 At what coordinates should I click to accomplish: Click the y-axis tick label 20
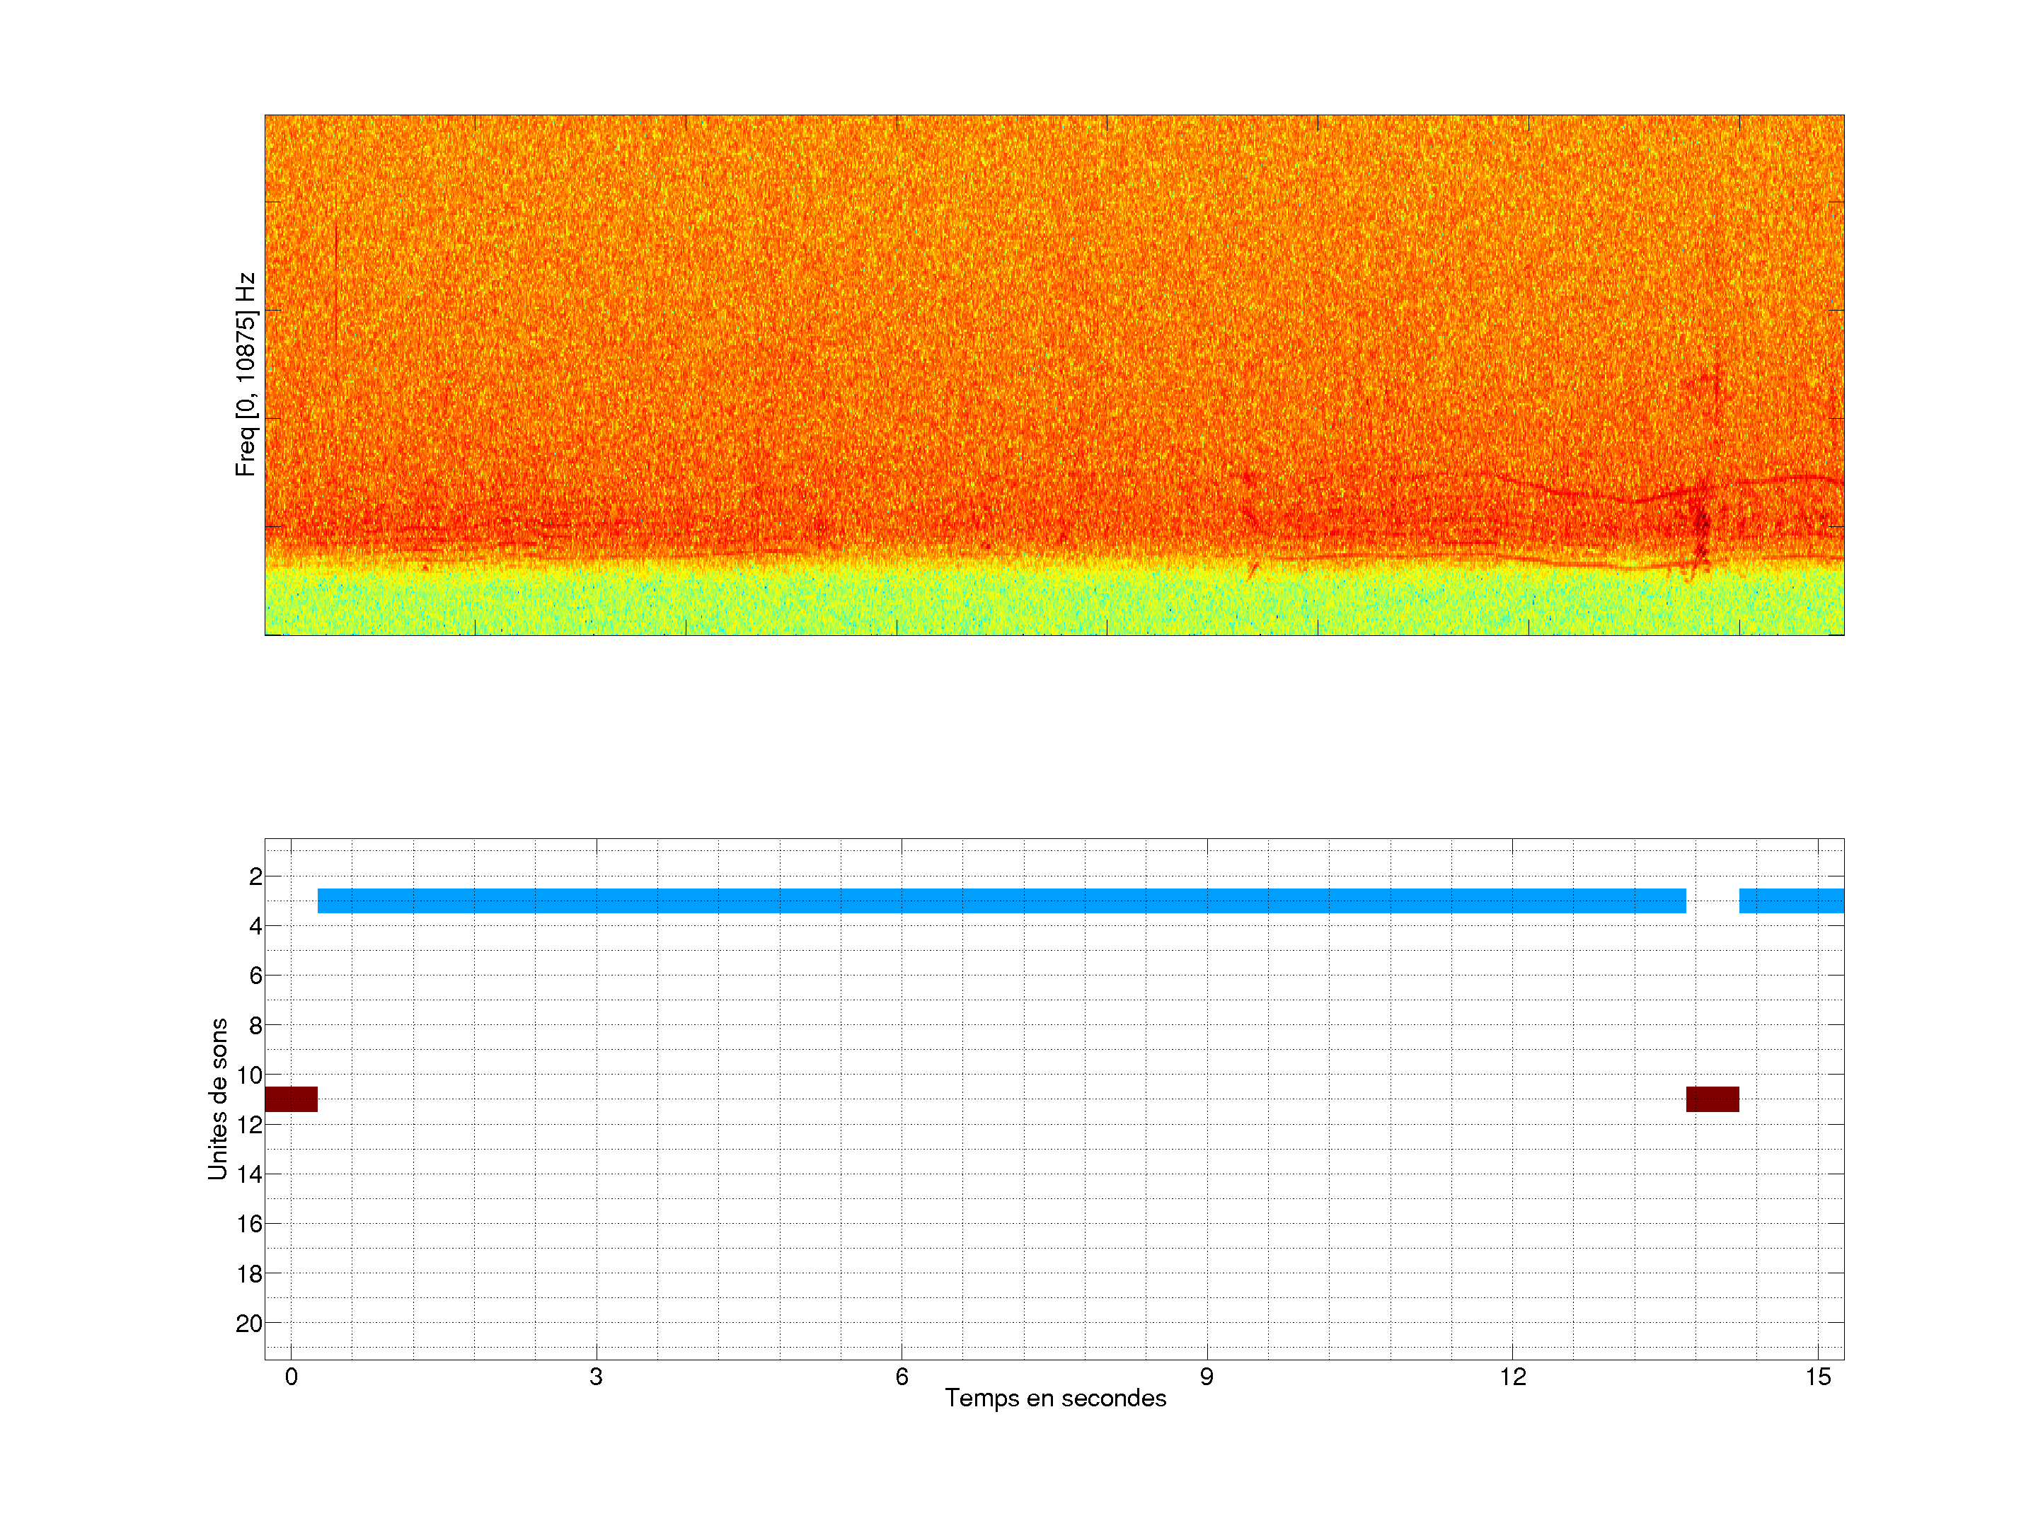249,1324
